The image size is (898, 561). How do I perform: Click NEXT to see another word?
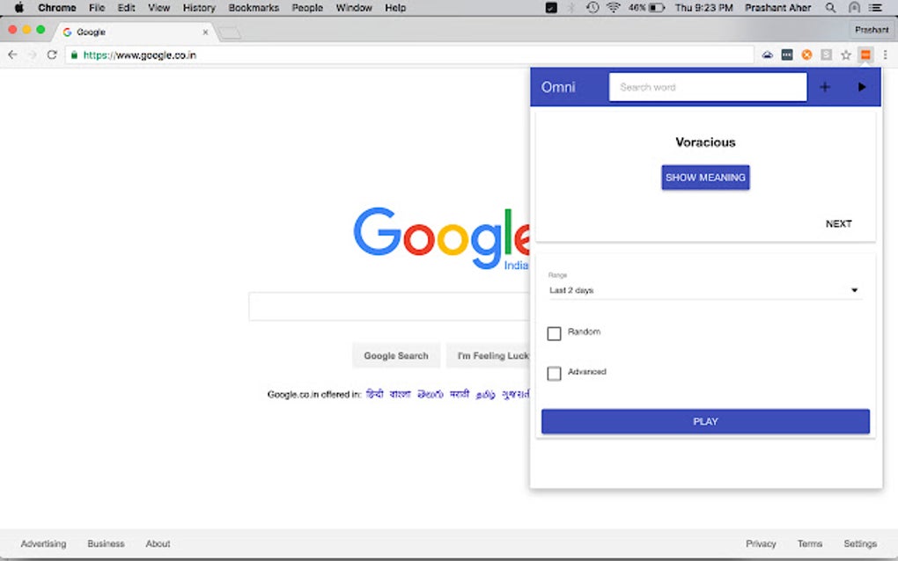tap(838, 223)
